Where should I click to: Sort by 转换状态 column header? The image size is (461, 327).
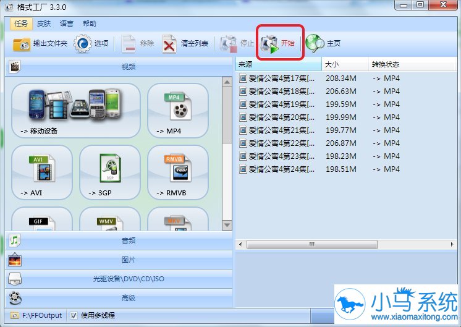coord(412,64)
